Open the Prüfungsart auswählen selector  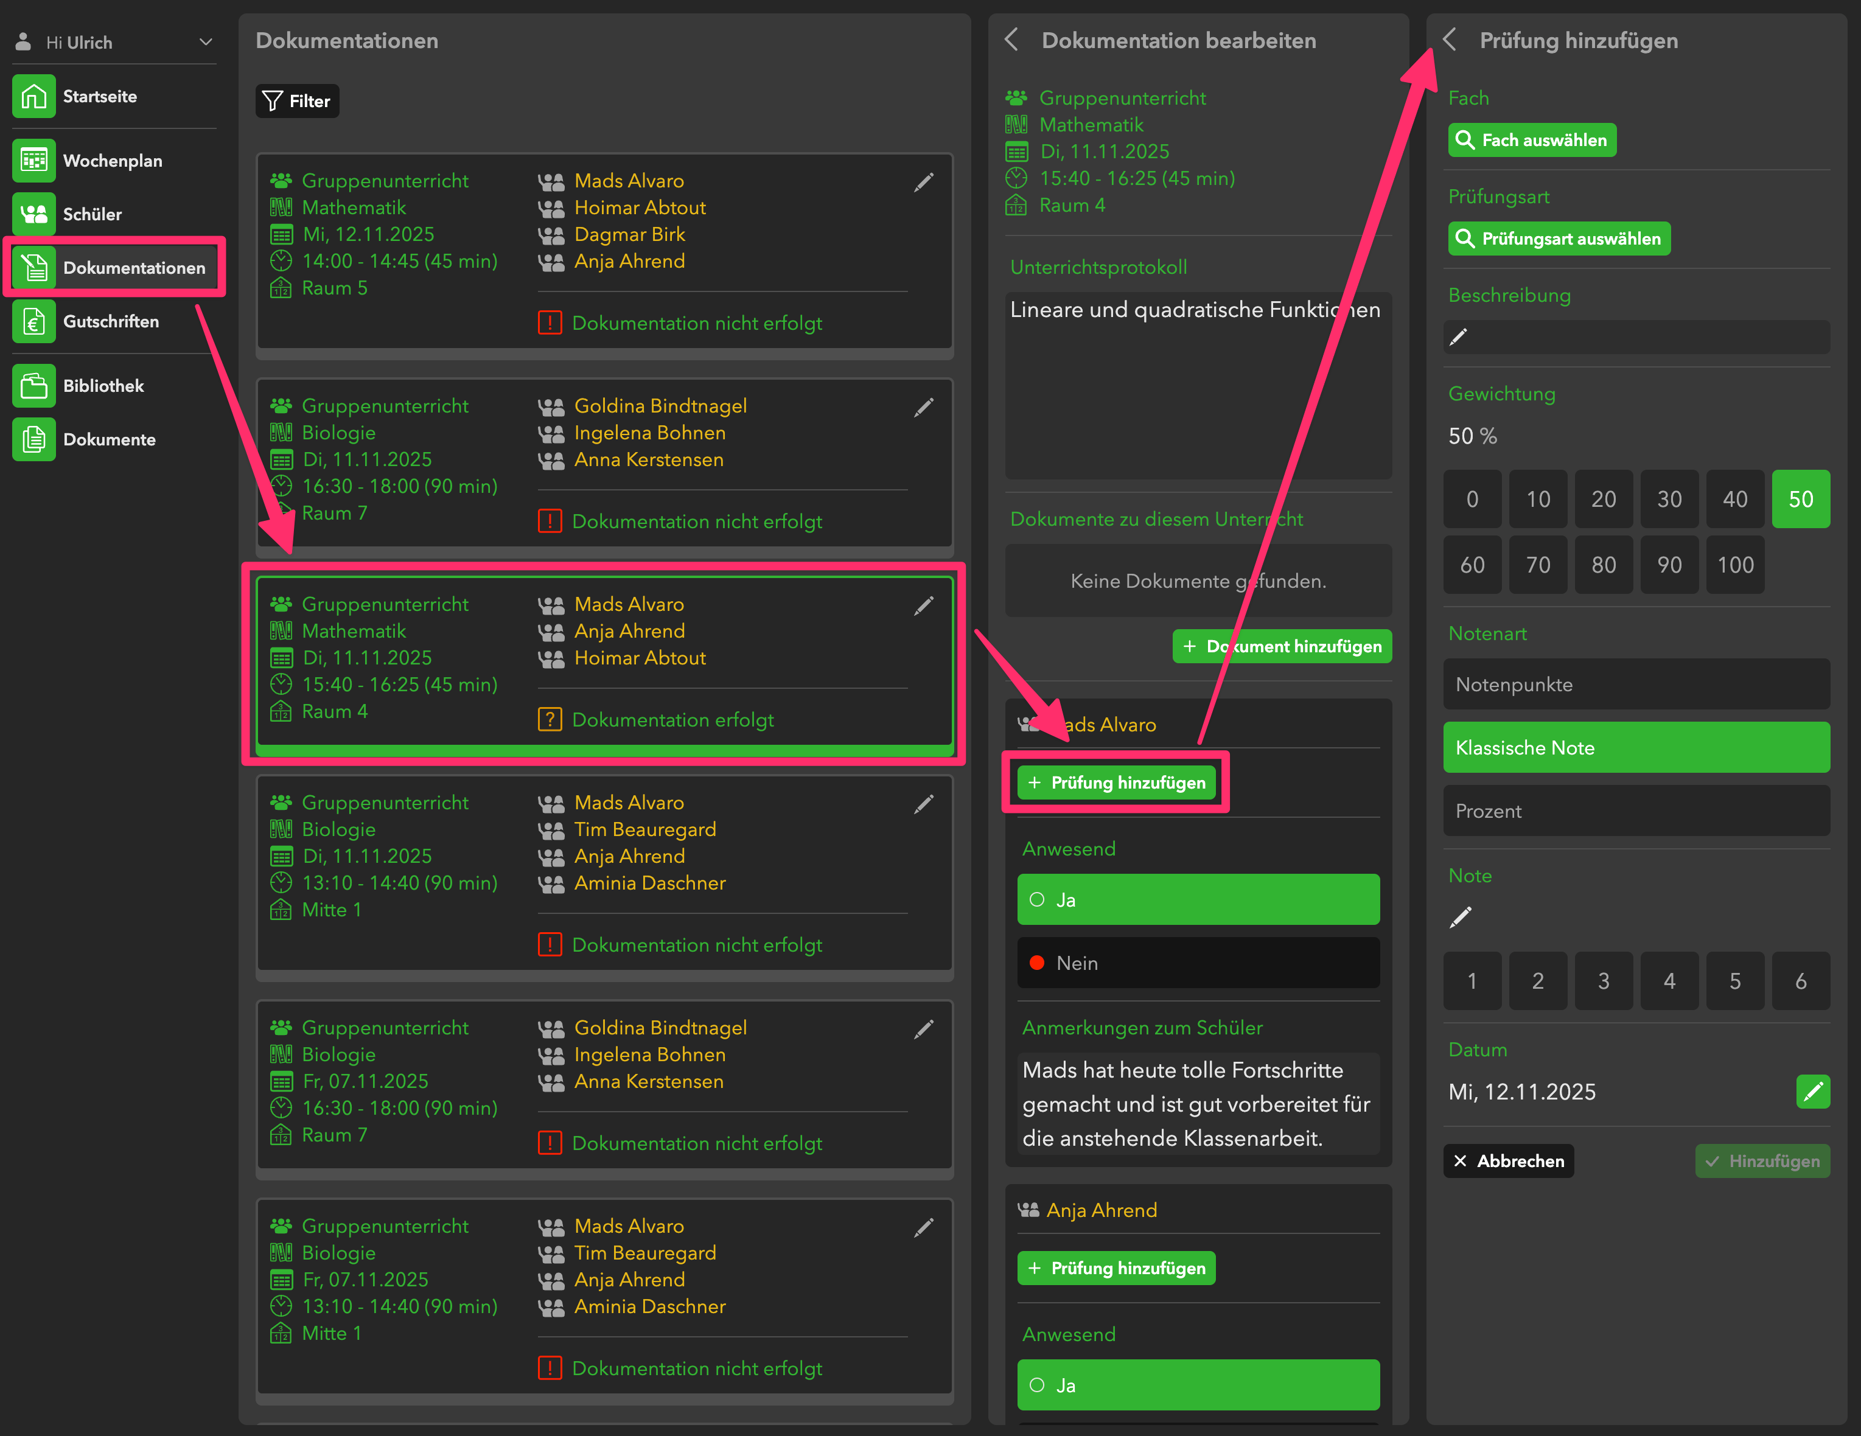[1559, 239]
